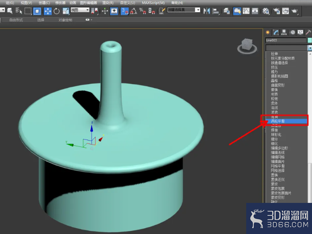Toggle the Spinner Snap button
312x234 pixels.
(x=152, y=11)
